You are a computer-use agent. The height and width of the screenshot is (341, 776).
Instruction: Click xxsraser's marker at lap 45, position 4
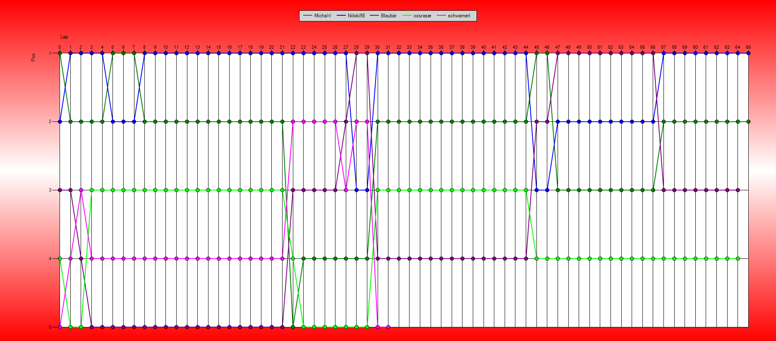click(x=536, y=259)
